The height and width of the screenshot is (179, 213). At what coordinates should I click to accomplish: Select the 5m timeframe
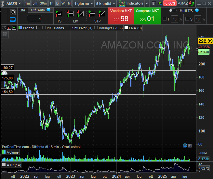coord(35,3)
